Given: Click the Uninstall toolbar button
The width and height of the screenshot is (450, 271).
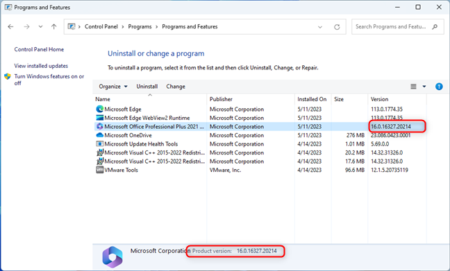Looking at the screenshot, I should pos(147,87).
